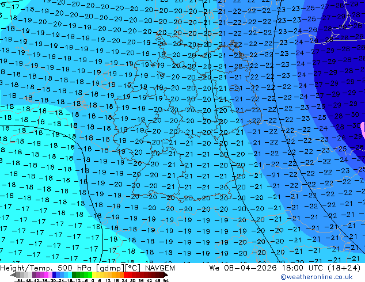Click the 'Height/Temp.' caption text
Screen dimensions: 365x282
click(28, 268)
